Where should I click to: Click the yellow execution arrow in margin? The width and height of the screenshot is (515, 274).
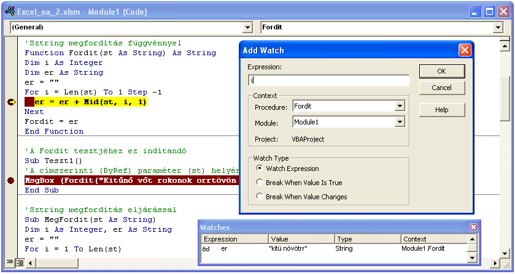pyautogui.click(x=11, y=102)
